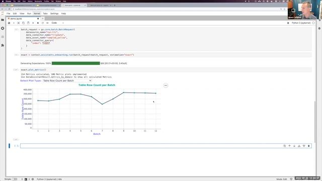322x181 pixels.
Task: Save notebook with the disk icon
Action: click(x=9, y=23)
